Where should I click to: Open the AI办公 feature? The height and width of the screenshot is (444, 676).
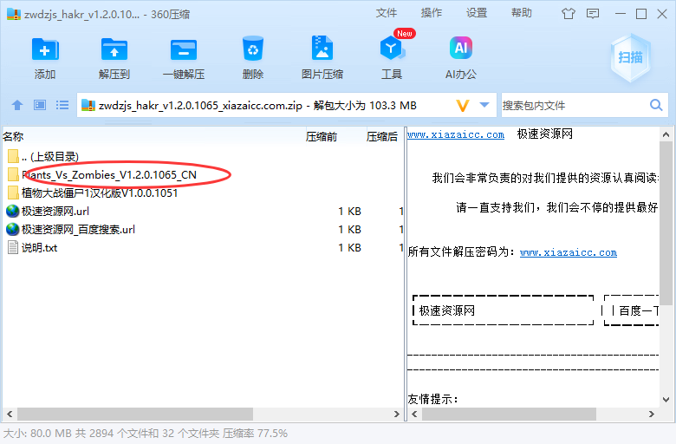point(460,58)
